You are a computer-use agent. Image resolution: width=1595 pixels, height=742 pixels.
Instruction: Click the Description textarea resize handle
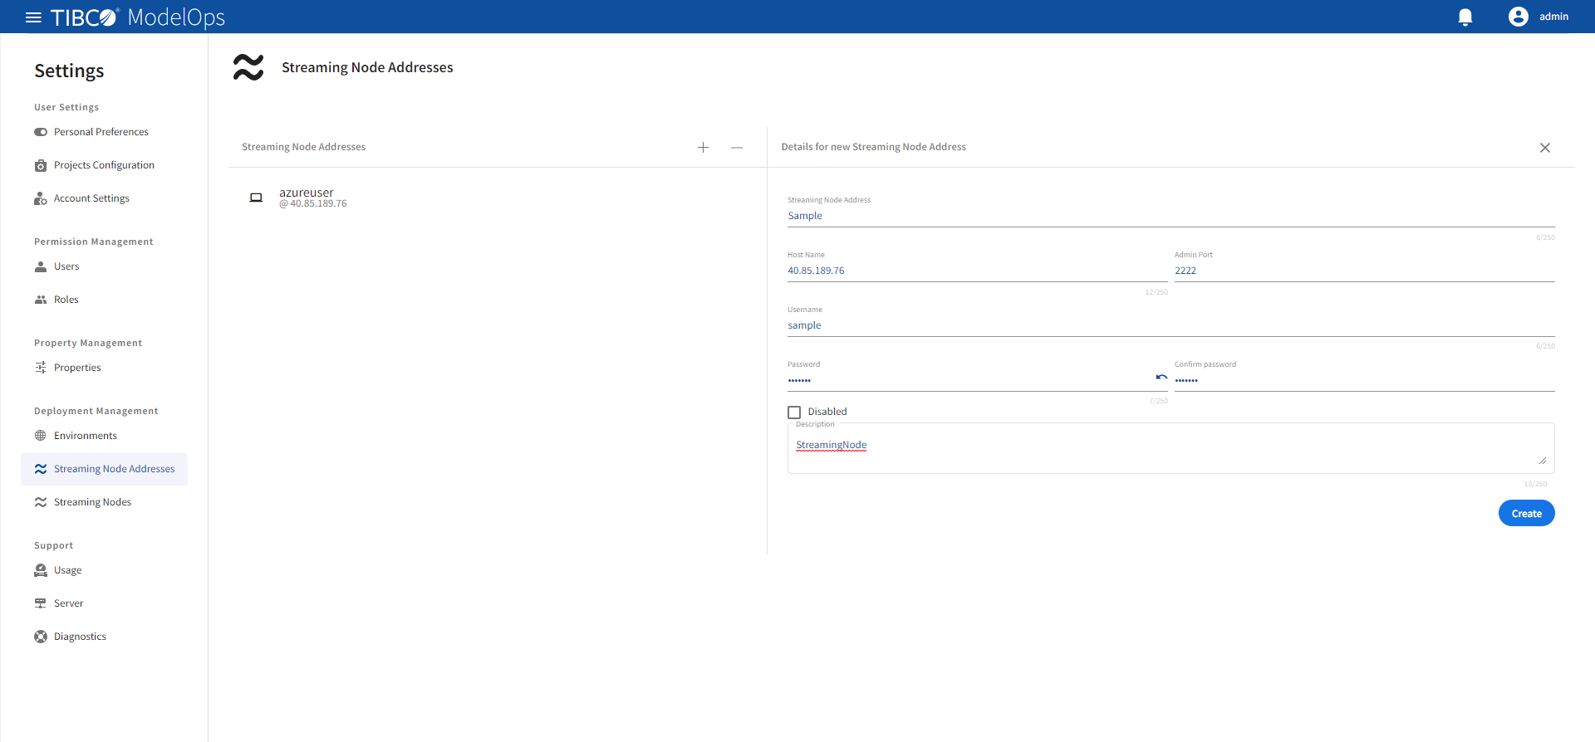click(x=1543, y=461)
